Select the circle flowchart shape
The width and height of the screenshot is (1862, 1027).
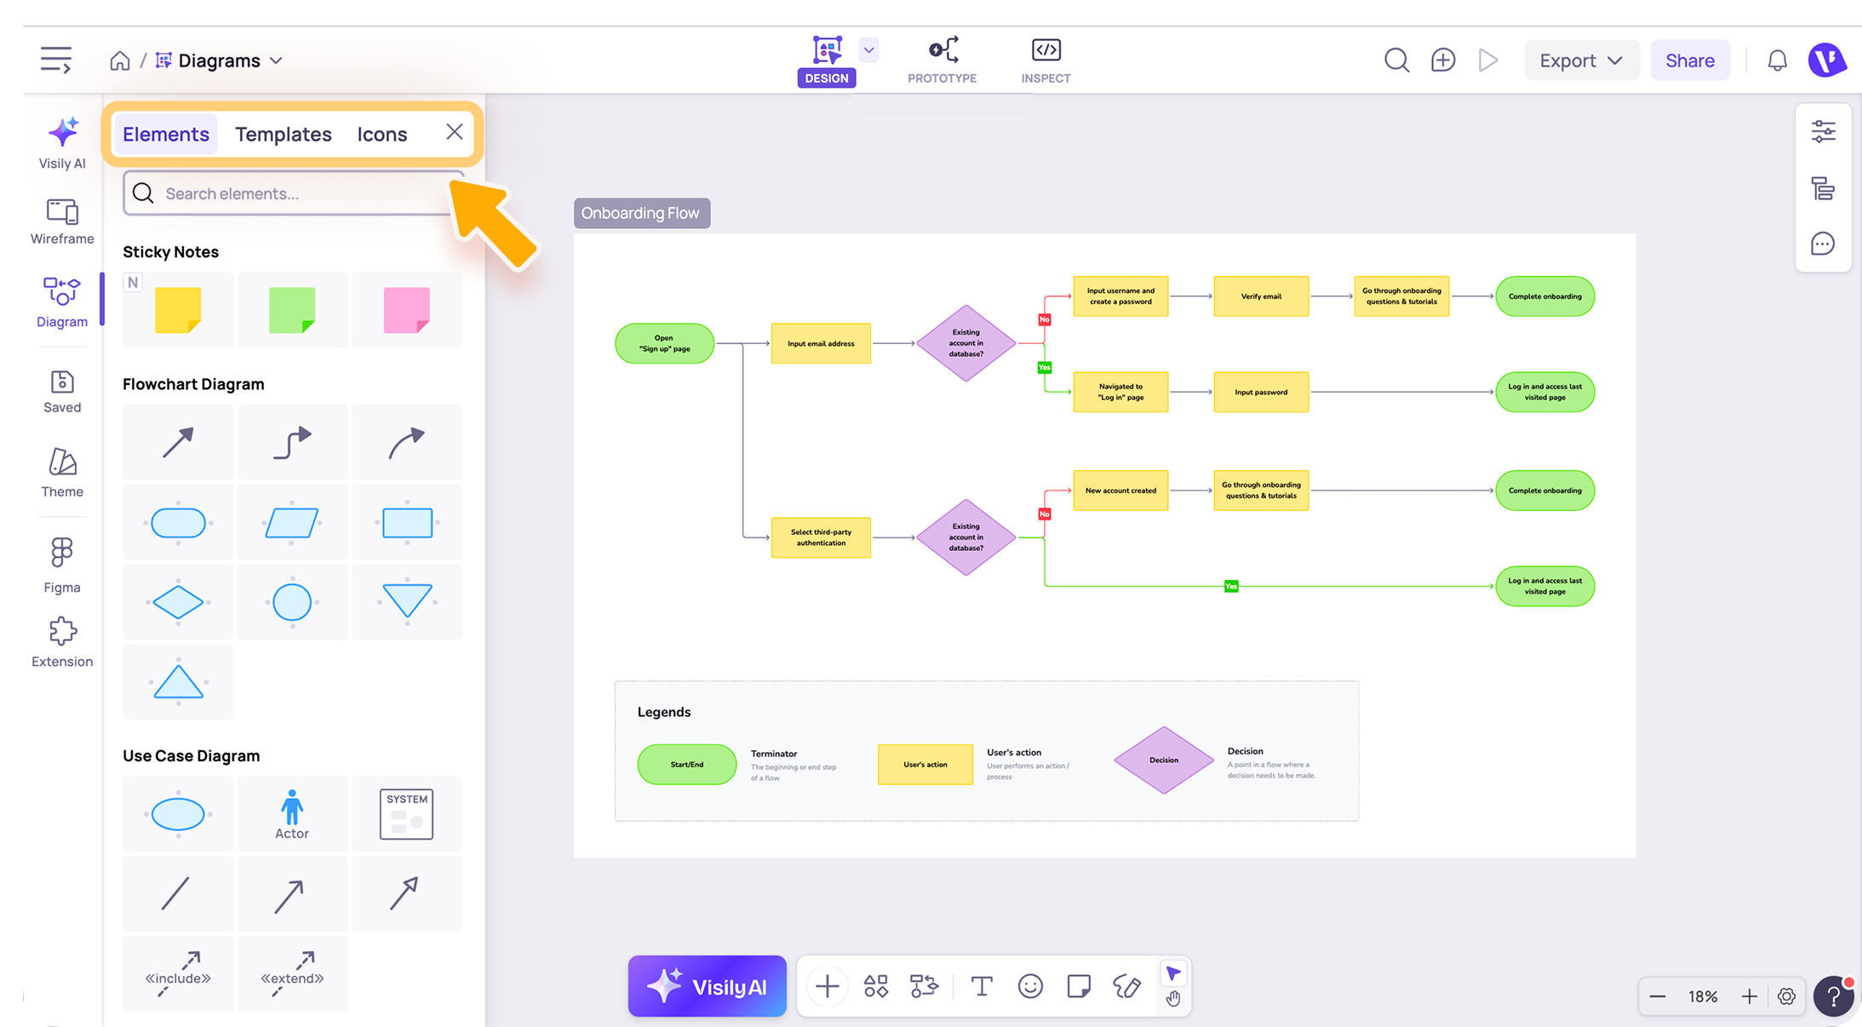click(x=292, y=602)
